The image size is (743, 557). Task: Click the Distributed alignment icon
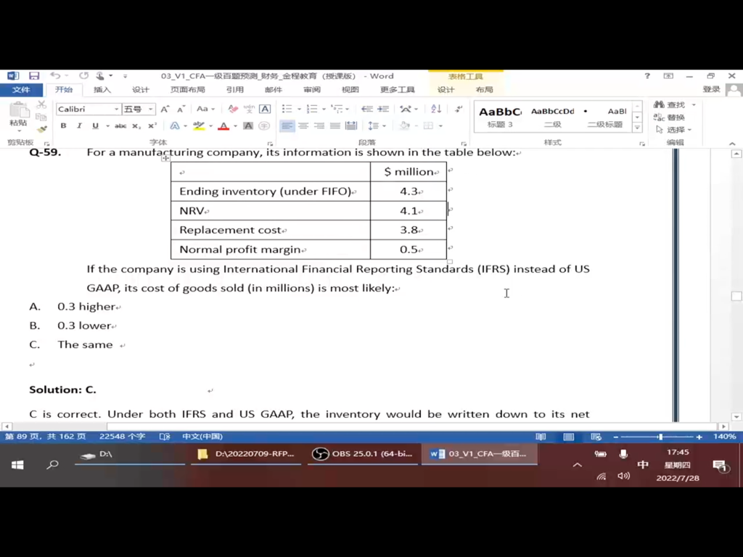point(351,126)
